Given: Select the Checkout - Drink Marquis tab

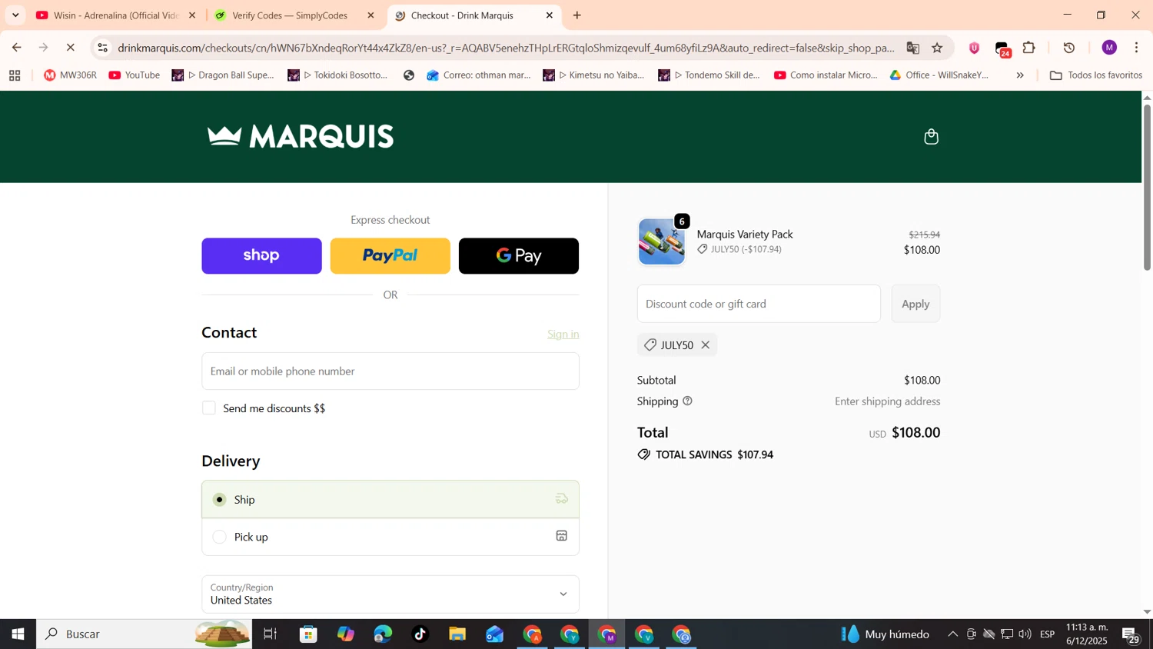Looking at the screenshot, I should 473,15.
